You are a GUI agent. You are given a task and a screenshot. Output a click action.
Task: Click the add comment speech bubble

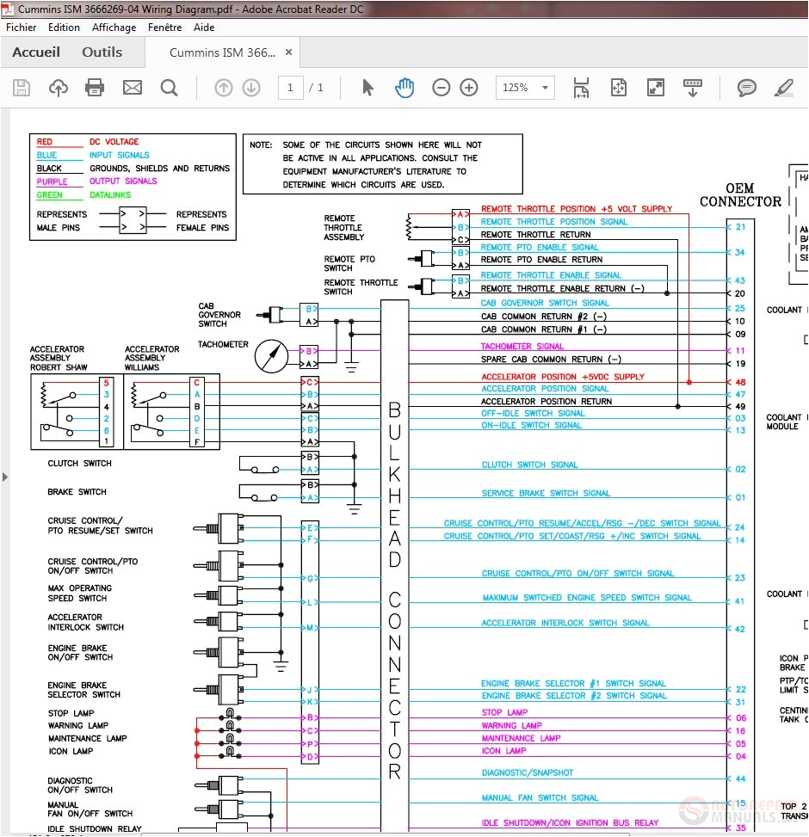click(747, 88)
